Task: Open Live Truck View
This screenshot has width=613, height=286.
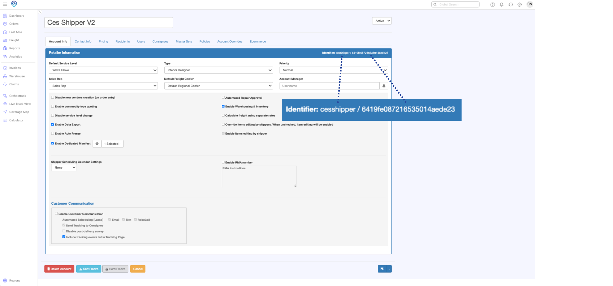Action: tap(20, 104)
